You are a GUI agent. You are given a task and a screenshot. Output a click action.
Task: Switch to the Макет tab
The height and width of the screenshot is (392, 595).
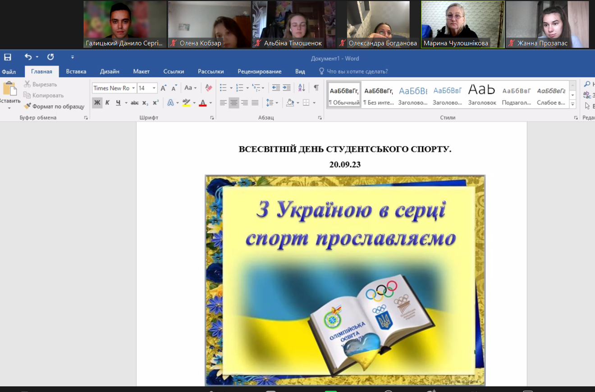click(x=141, y=72)
